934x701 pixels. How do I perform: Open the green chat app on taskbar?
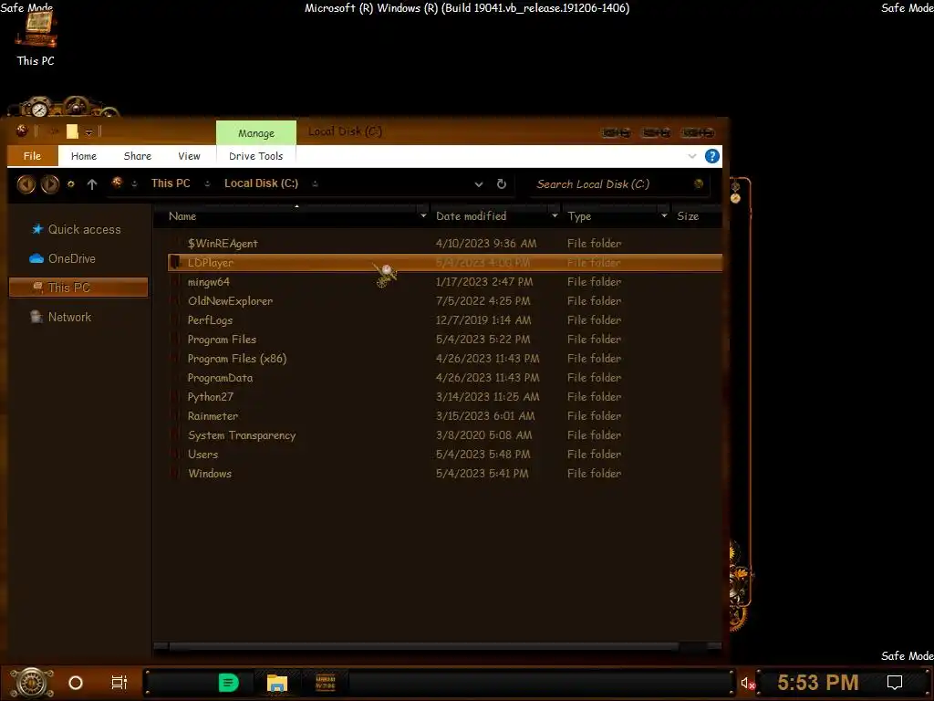point(228,683)
